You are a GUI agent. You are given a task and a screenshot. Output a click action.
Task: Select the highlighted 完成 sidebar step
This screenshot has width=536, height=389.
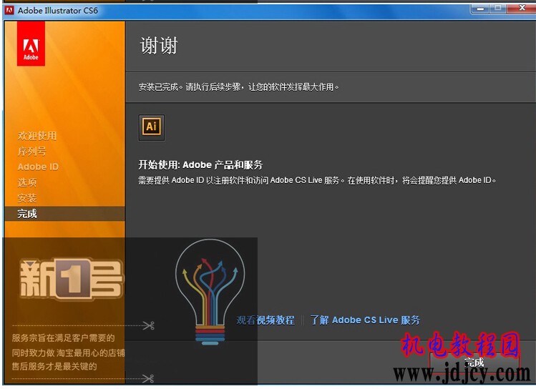pos(64,214)
